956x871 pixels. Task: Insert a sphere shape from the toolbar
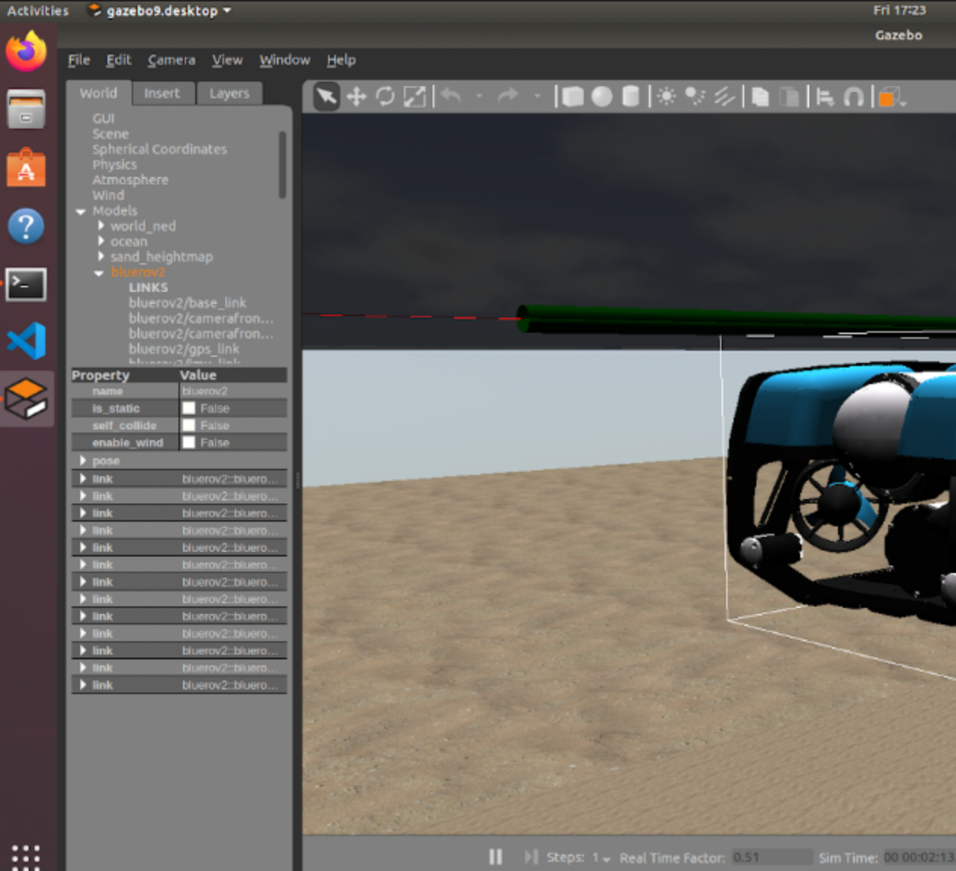coord(602,97)
